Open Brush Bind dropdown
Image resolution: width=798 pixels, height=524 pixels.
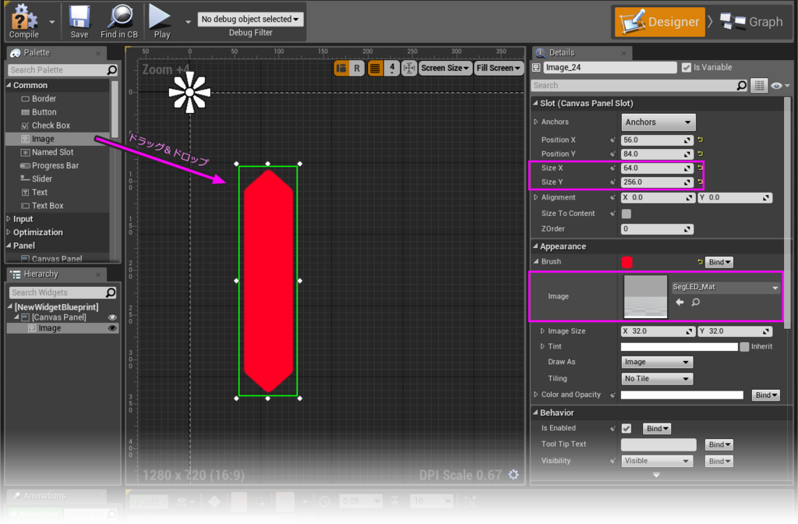(x=719, y=262)
